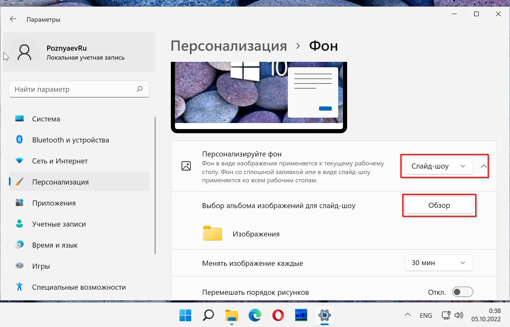510x327 pixels.
Task: Click the Сеть и Интернет Wi-Fi icon
Action: pos(19,161)
